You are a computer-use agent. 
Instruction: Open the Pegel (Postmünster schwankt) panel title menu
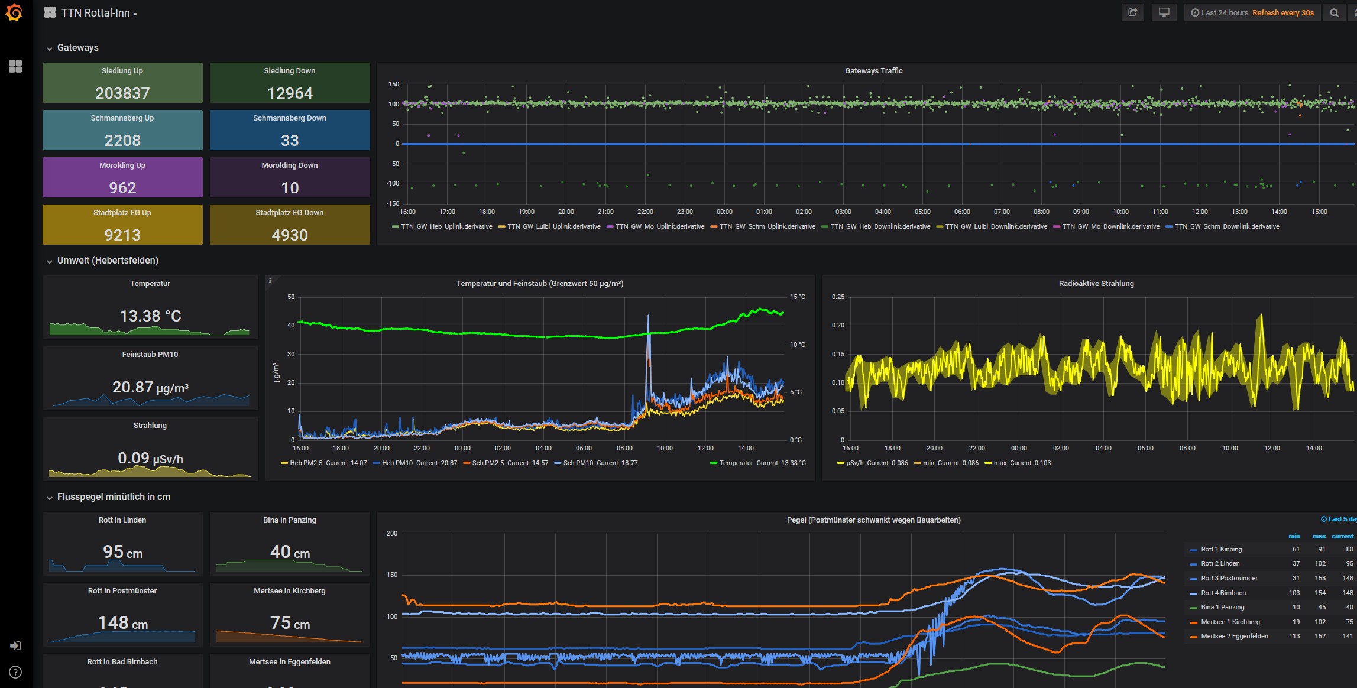pos(873,520)
